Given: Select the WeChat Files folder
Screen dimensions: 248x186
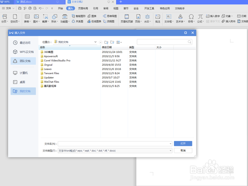Looking at the screenshot, I should point(50,82).
